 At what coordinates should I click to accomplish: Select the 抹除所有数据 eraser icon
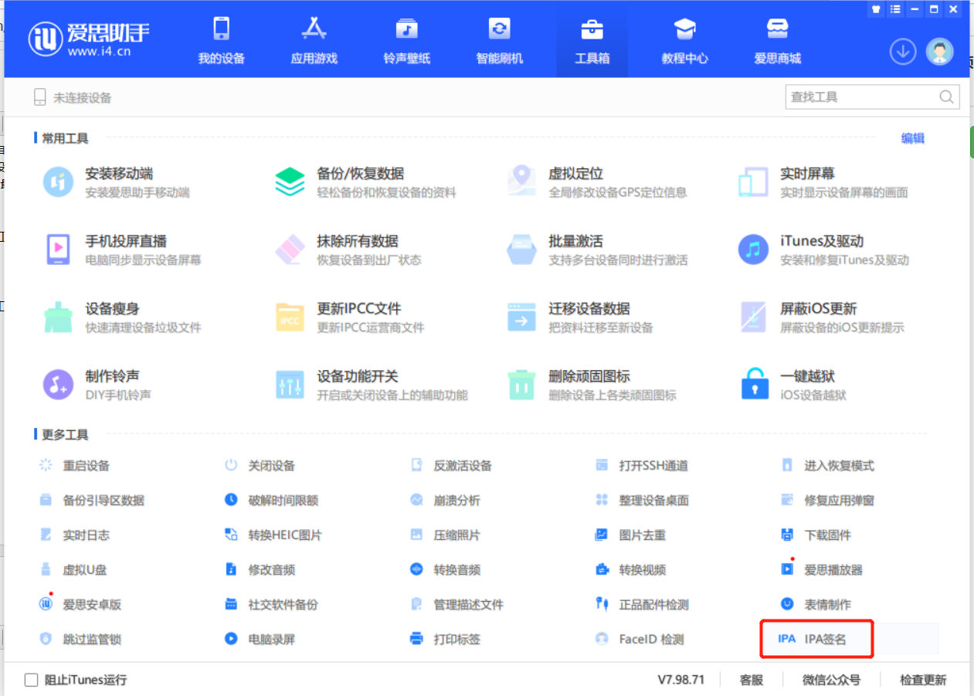pyautogui.click(x=290, y=250)
